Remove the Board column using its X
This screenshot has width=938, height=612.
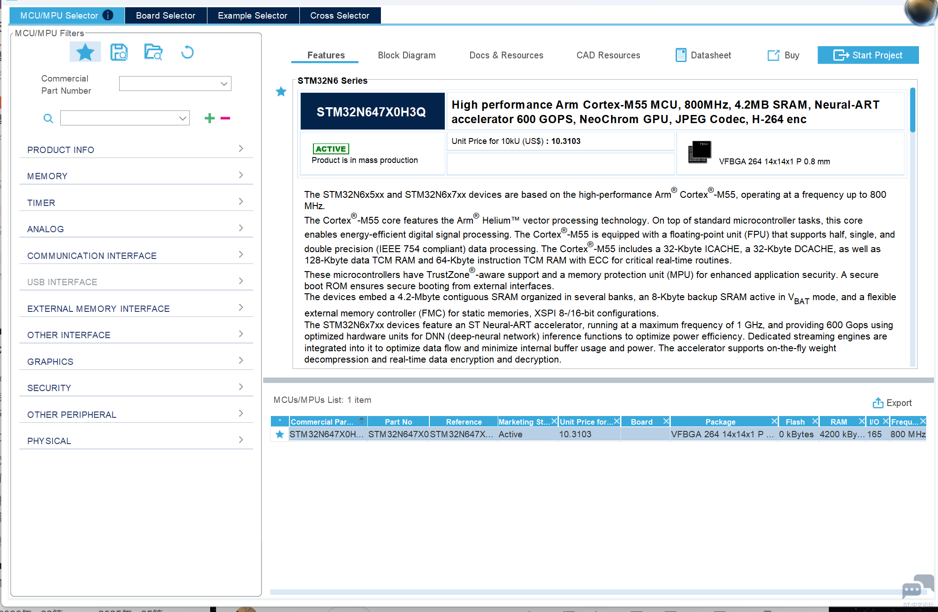click(666, 421)
